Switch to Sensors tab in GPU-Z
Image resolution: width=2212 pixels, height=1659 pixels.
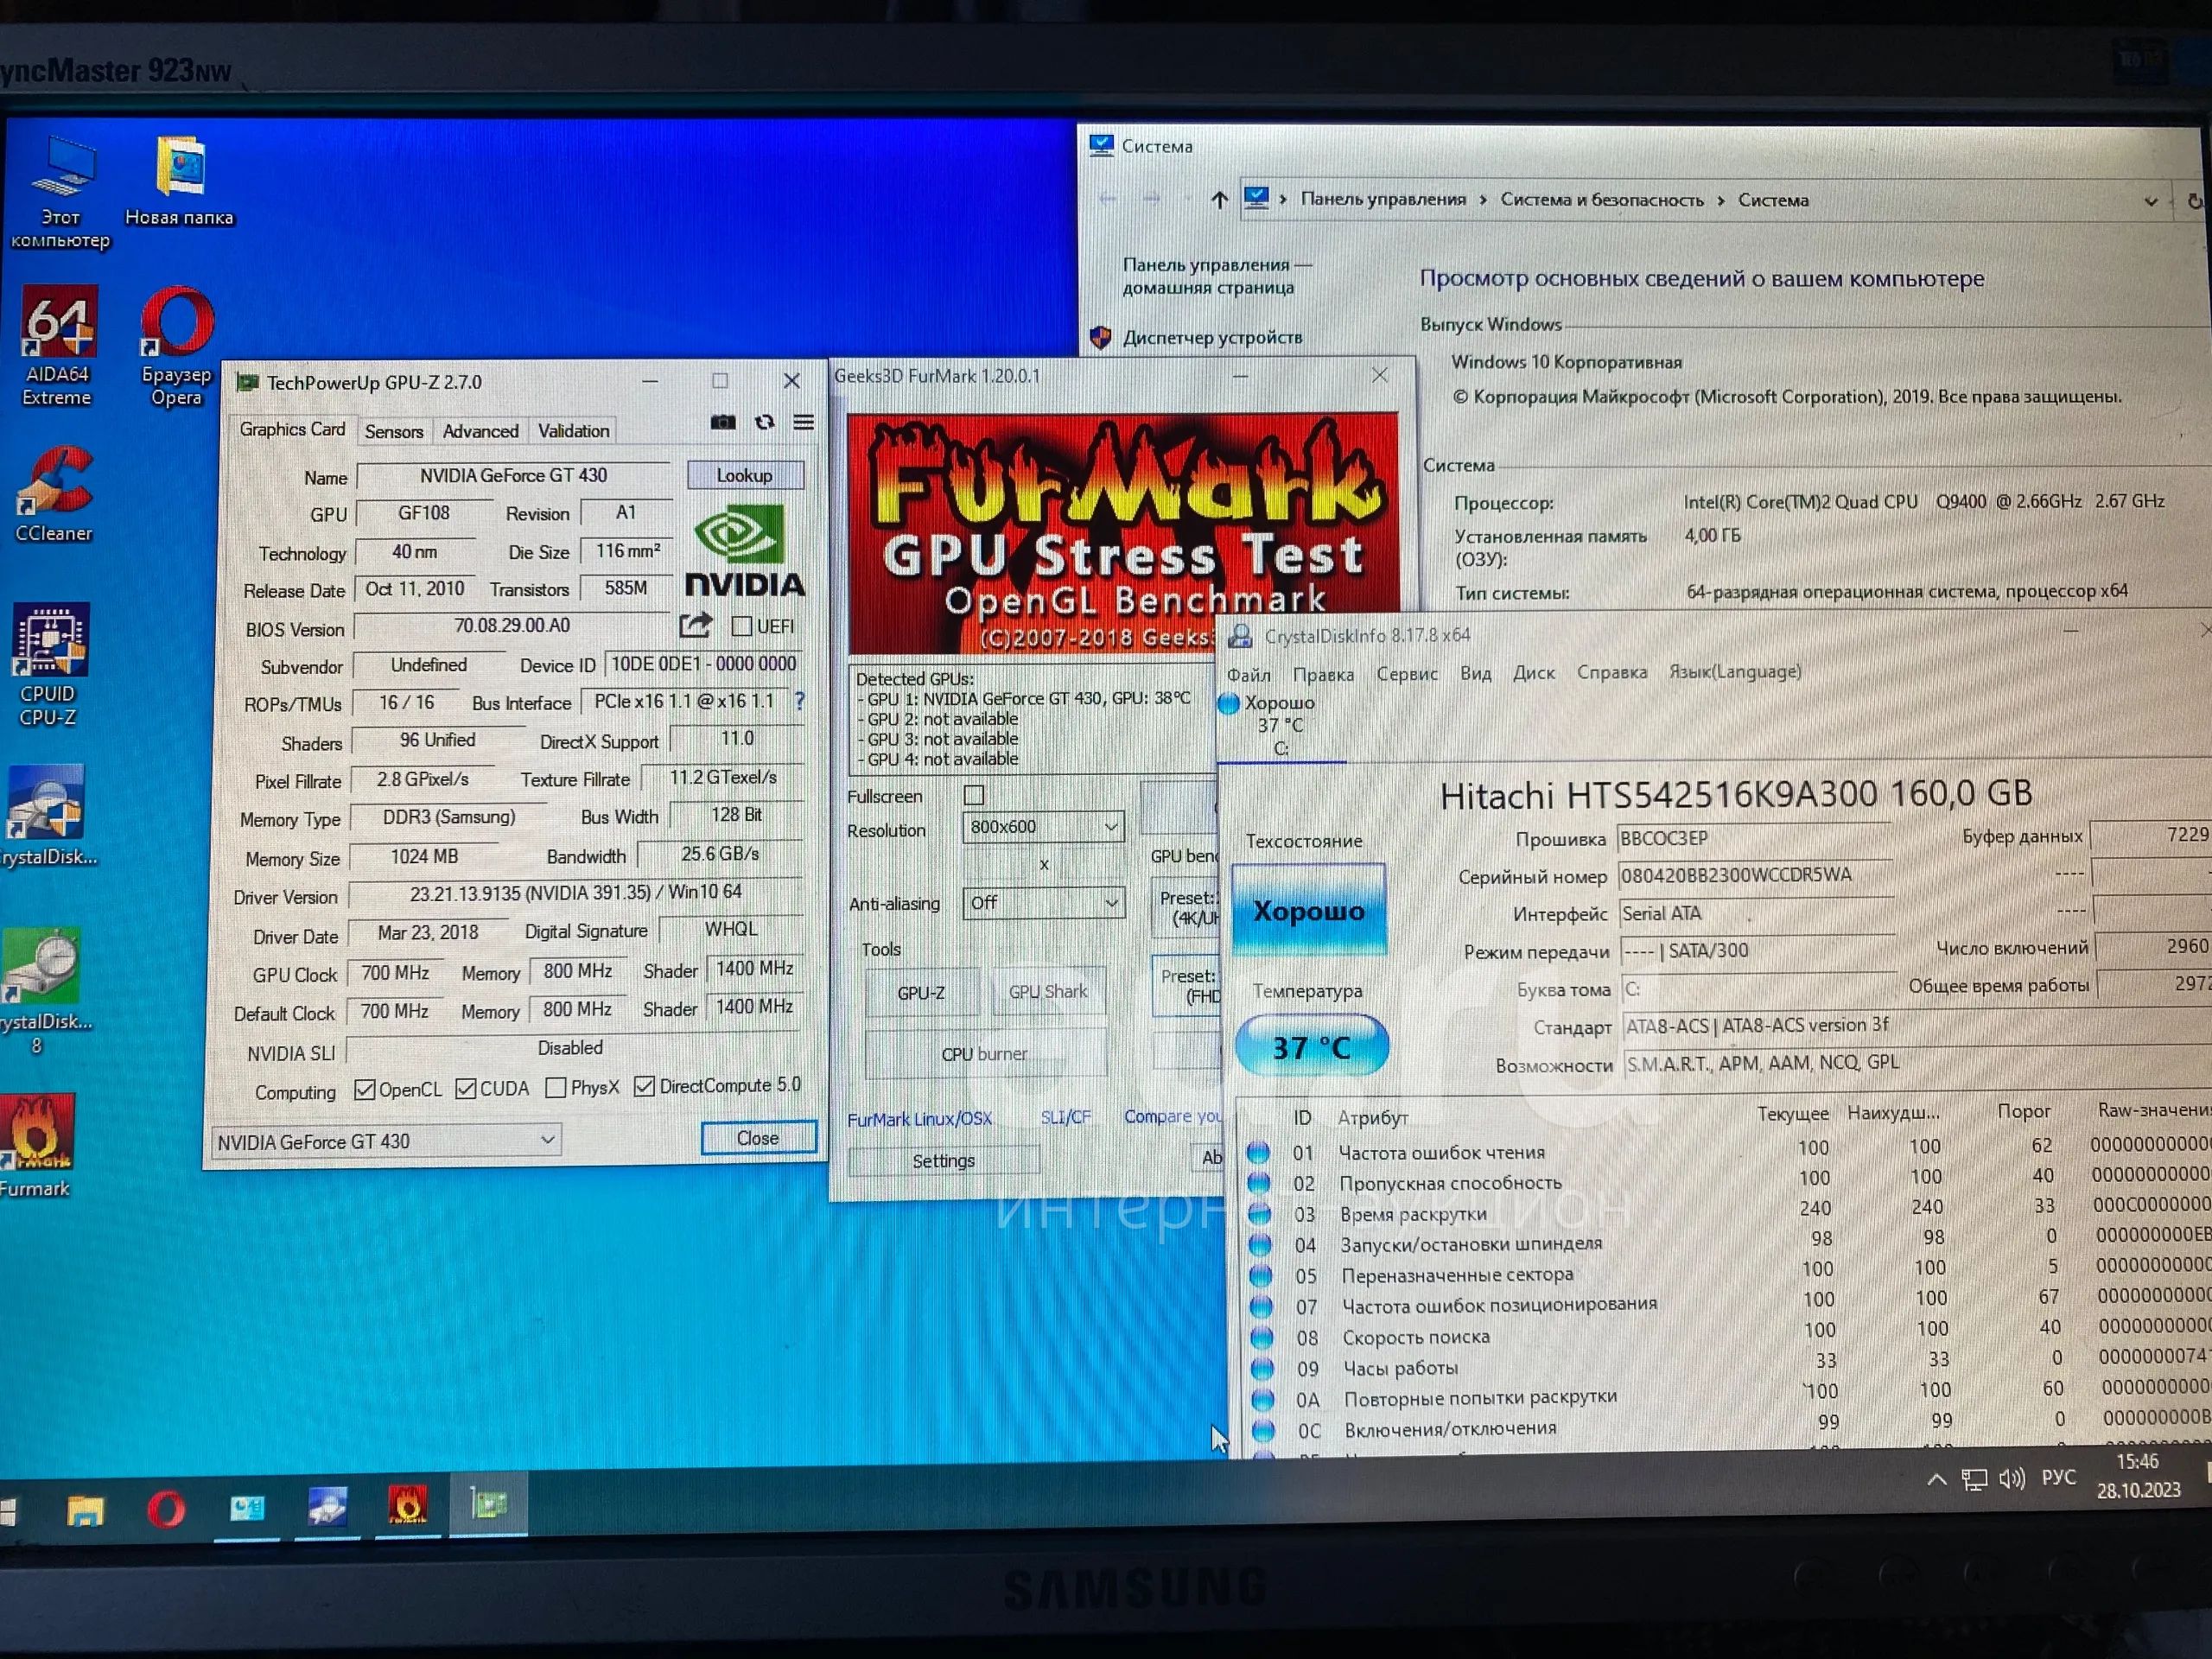(394, 431)
